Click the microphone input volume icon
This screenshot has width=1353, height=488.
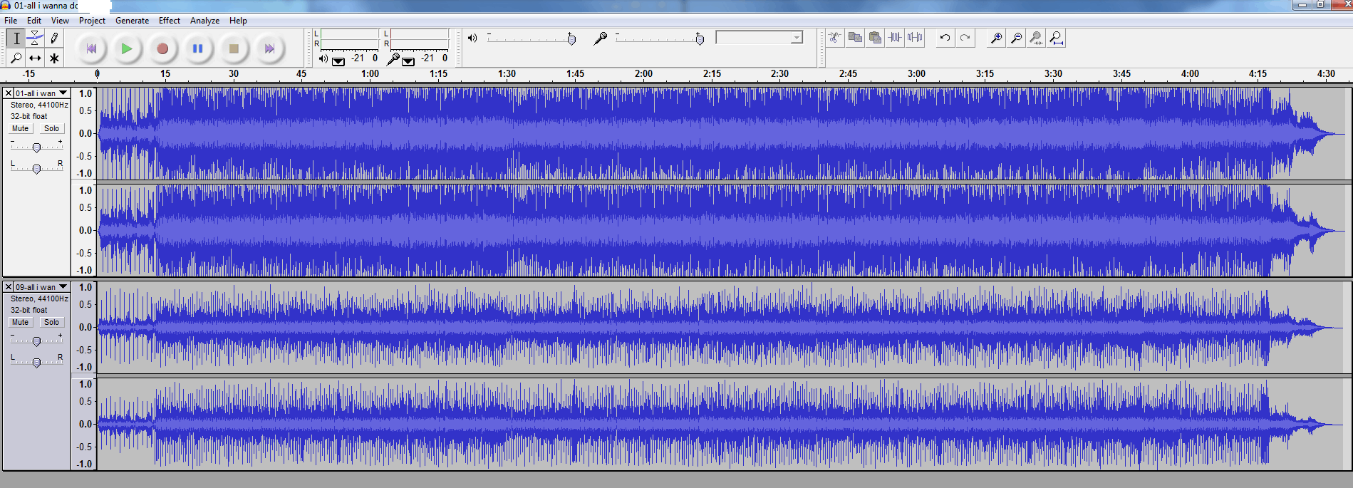coord(601,38)
